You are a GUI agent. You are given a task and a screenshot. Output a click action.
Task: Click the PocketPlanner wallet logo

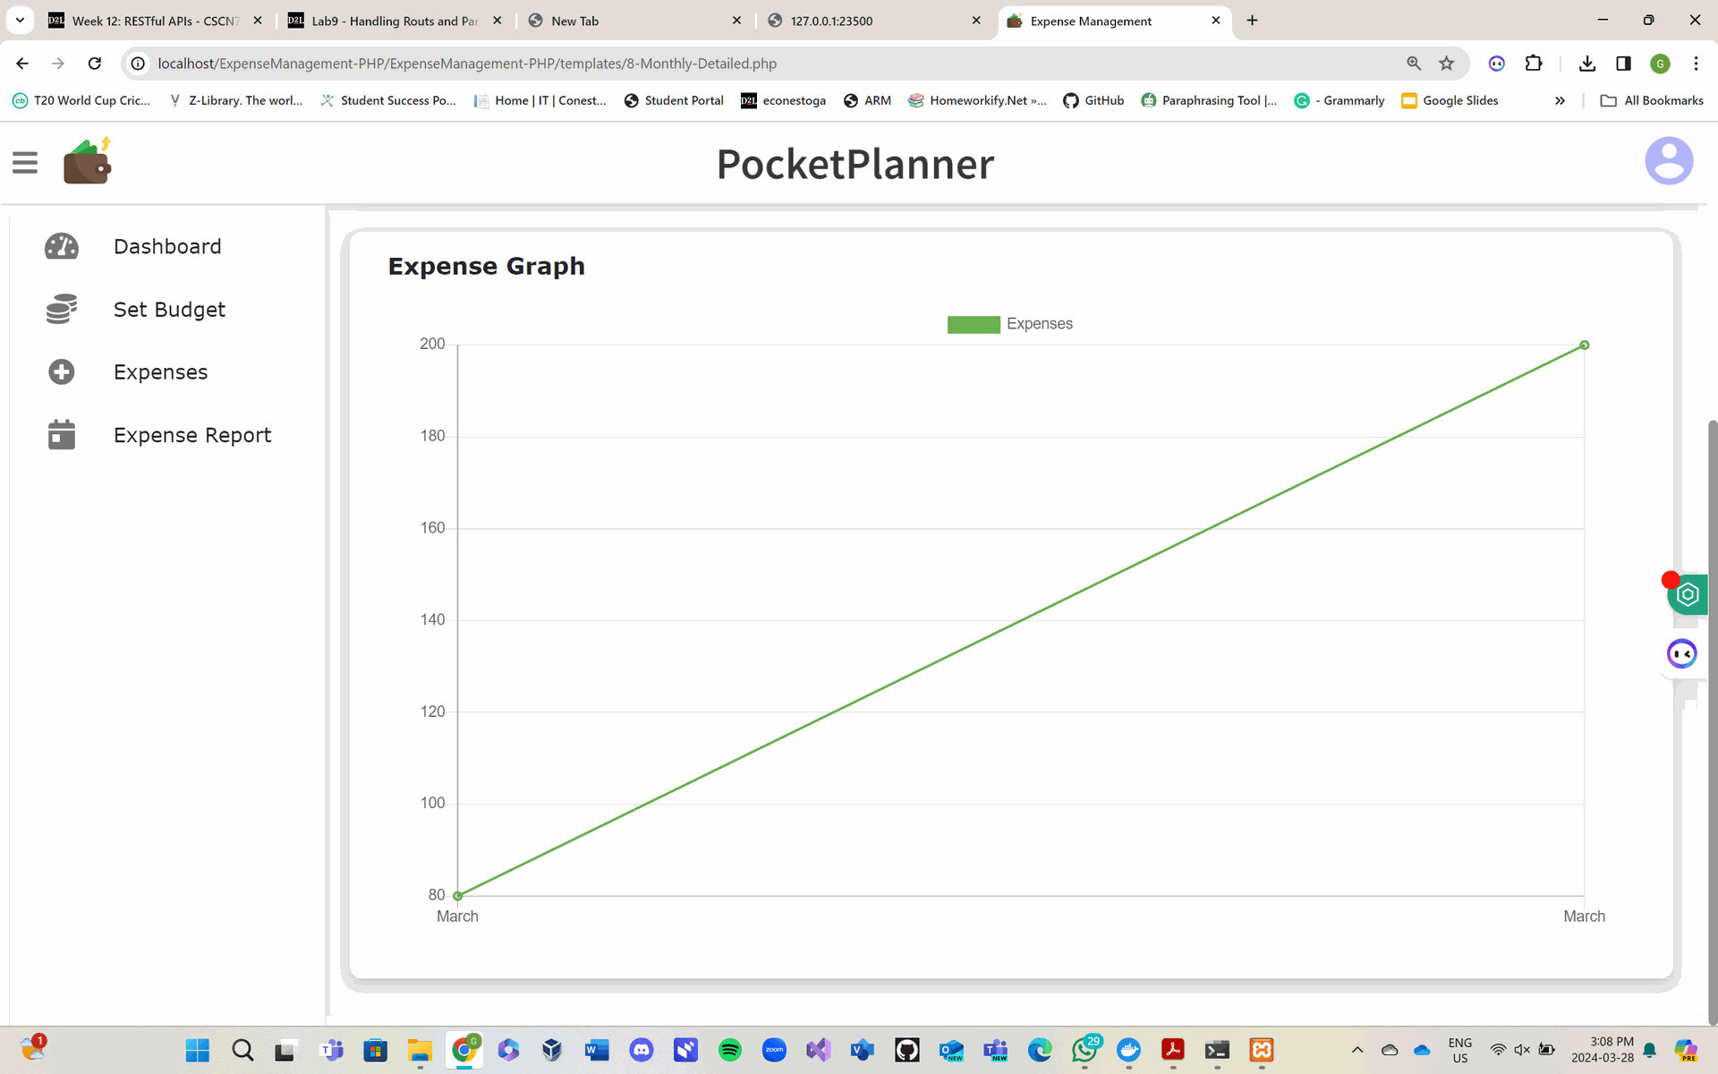(x=87, y=162)
